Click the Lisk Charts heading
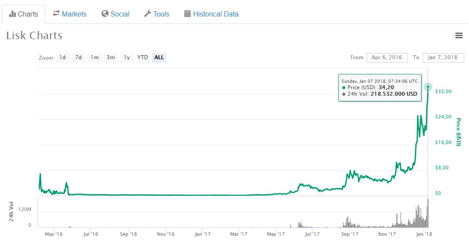 pyautogui.click(x=34, y=36)
